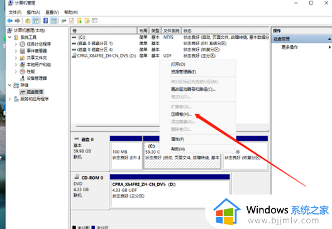
Task: Sort by the 类型 column header
Action: coord(155,31)
